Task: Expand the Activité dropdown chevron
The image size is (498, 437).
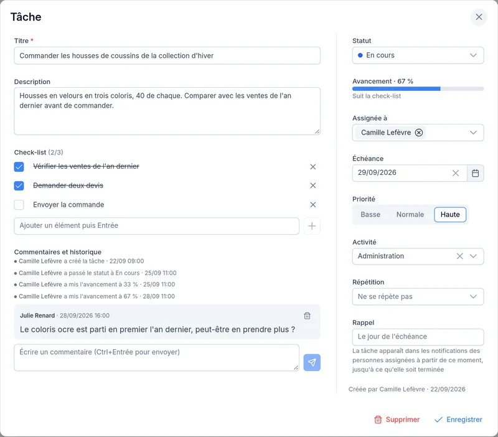Action: pos(473,256)
